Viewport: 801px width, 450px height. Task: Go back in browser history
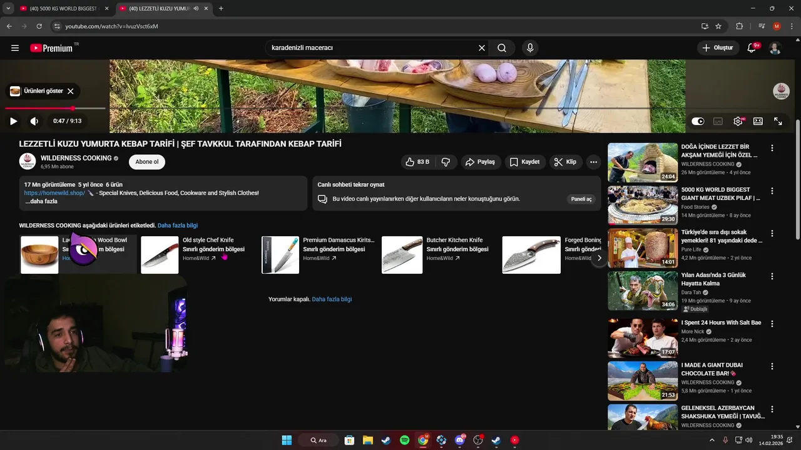click(x=9, y=26)
